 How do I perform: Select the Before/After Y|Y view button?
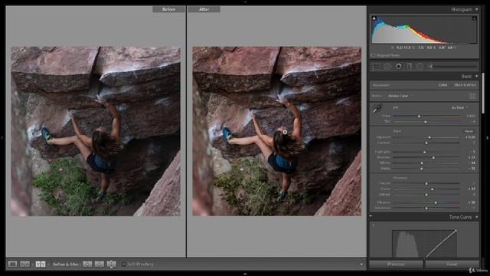[41, 264]
